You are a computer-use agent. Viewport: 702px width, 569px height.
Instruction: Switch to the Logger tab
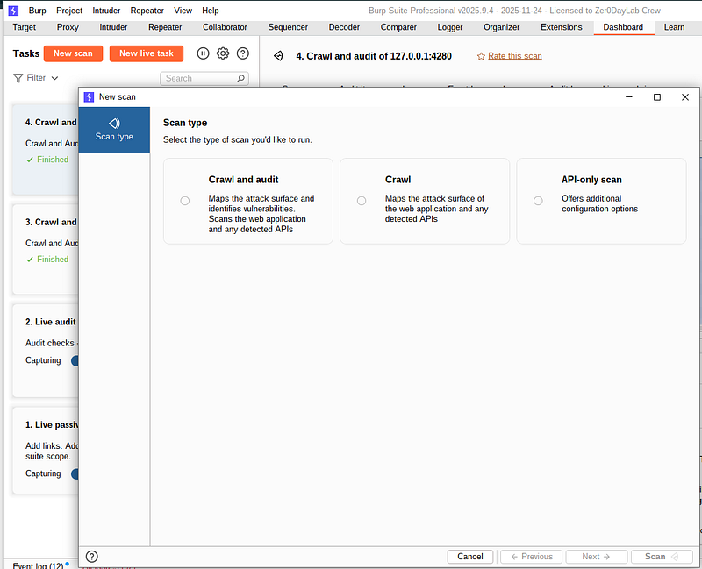450,27
